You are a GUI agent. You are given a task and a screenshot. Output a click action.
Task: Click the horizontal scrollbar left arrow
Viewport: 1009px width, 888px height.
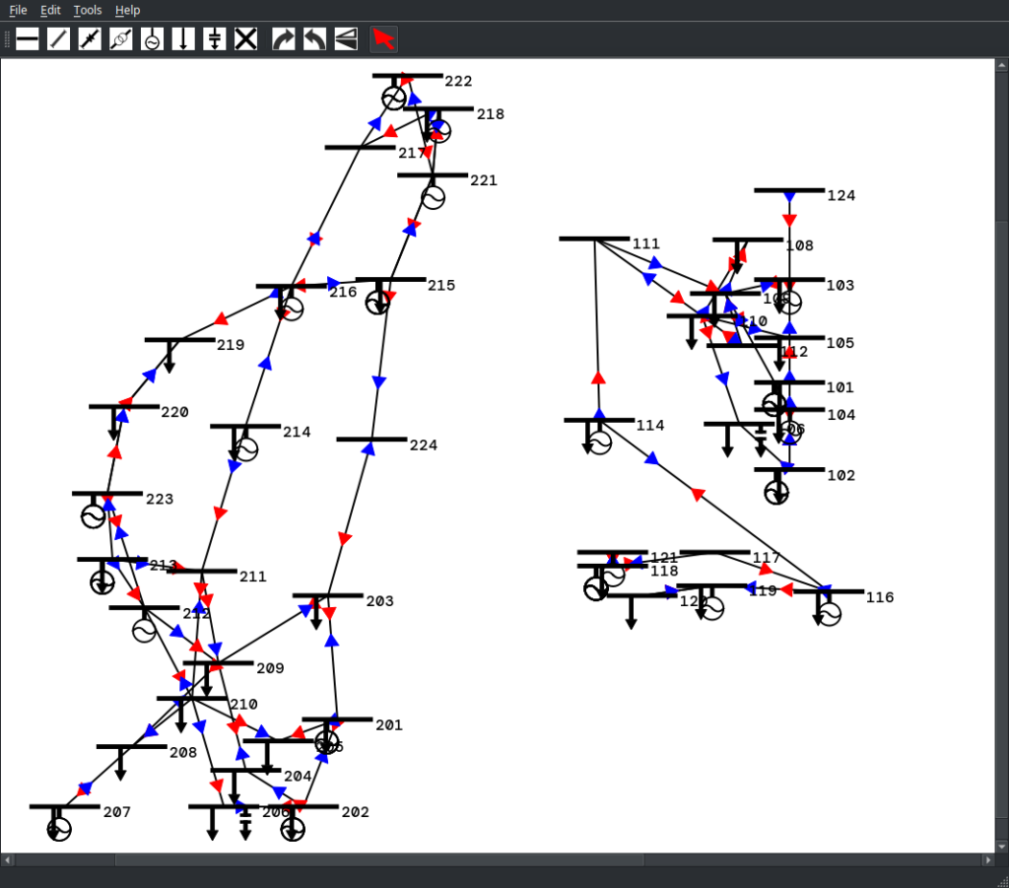tap(7, 860)
